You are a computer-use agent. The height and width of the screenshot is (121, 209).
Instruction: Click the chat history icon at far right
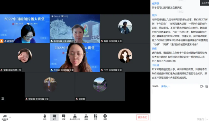[x=207, y=86]
